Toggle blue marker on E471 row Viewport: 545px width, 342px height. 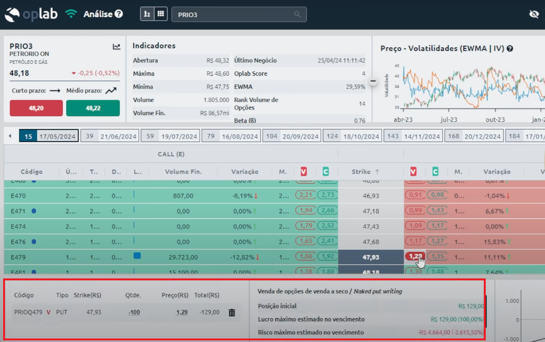34,211
